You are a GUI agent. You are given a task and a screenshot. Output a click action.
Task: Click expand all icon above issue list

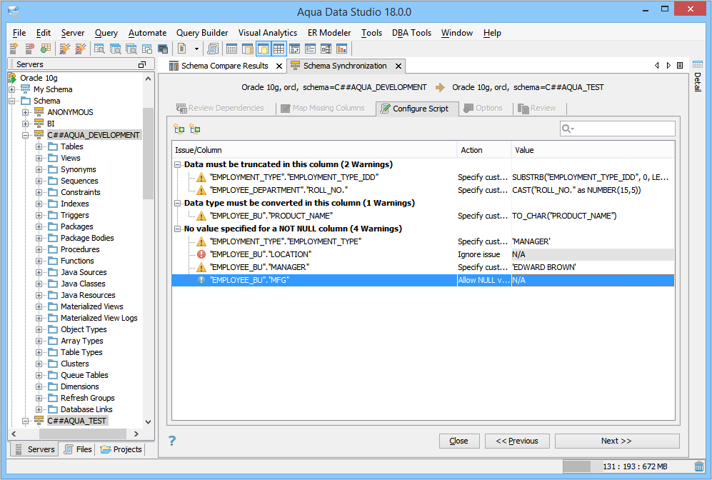pyautogui.click(x=179, y=129)
